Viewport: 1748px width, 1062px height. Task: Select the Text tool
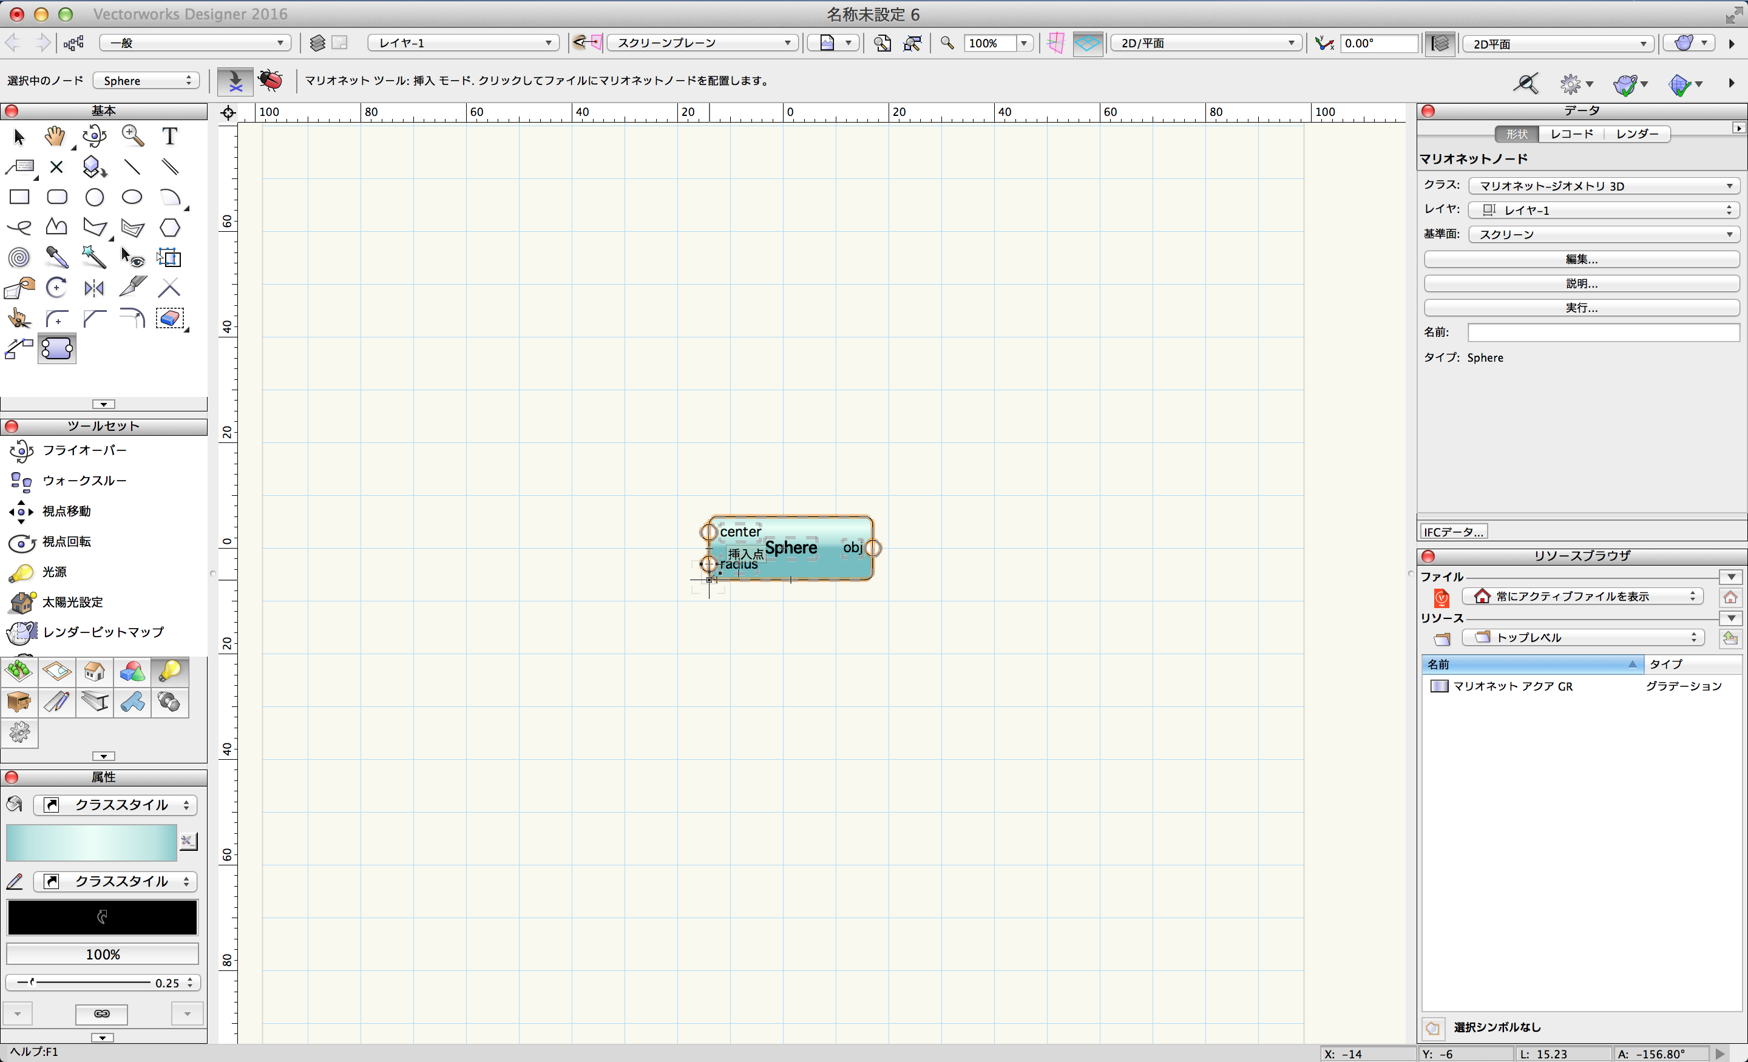(169, 136)
